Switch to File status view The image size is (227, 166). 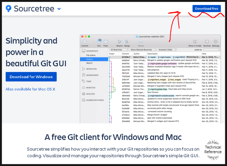click(x=91, y=55)
